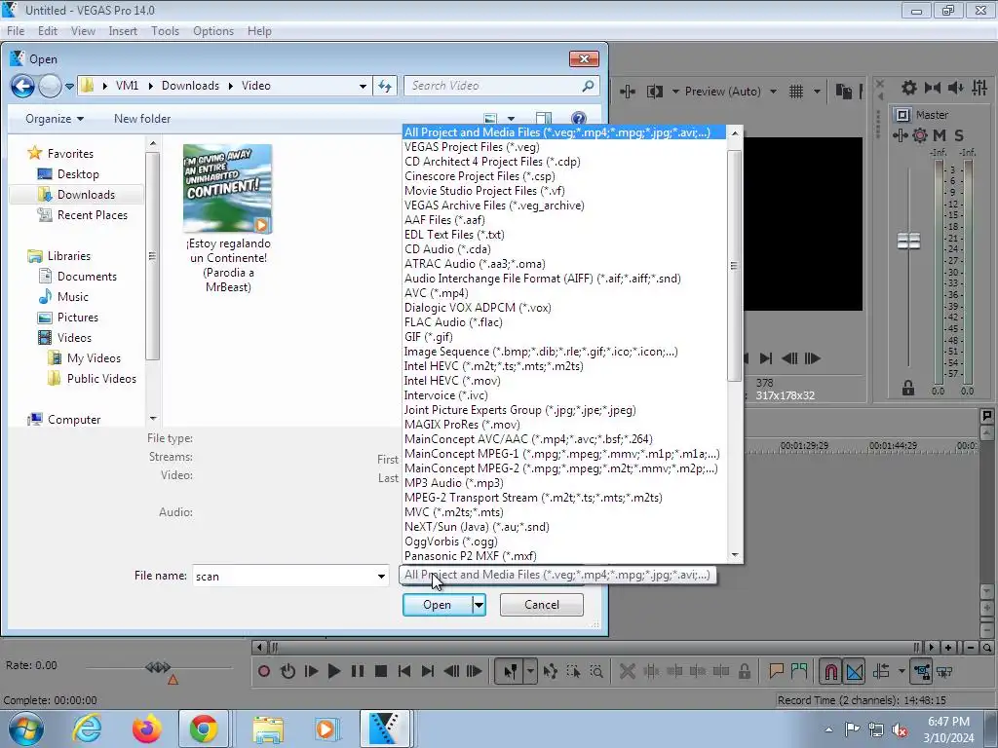This screenshot has width=998, height=748.
Task: Click the Video Output FX icon in preview toolbar
Action: 628,92
